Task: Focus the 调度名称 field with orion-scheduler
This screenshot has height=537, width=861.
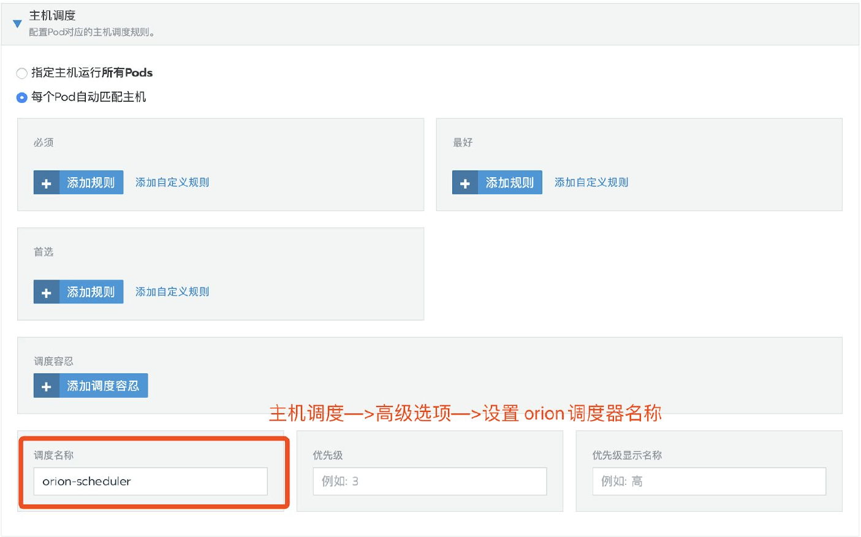Action: [150, 481]
